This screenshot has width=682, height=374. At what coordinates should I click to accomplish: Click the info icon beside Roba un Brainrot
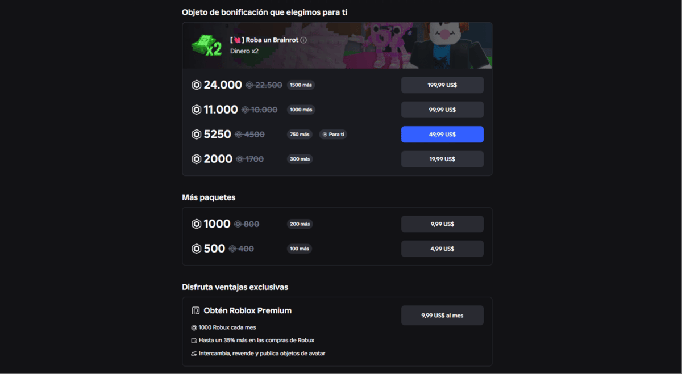pos(303,40)
